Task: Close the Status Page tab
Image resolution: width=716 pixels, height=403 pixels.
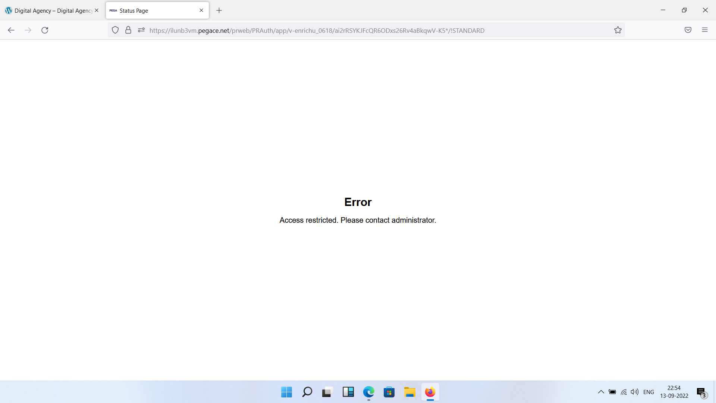Action: tap(201, 10)
